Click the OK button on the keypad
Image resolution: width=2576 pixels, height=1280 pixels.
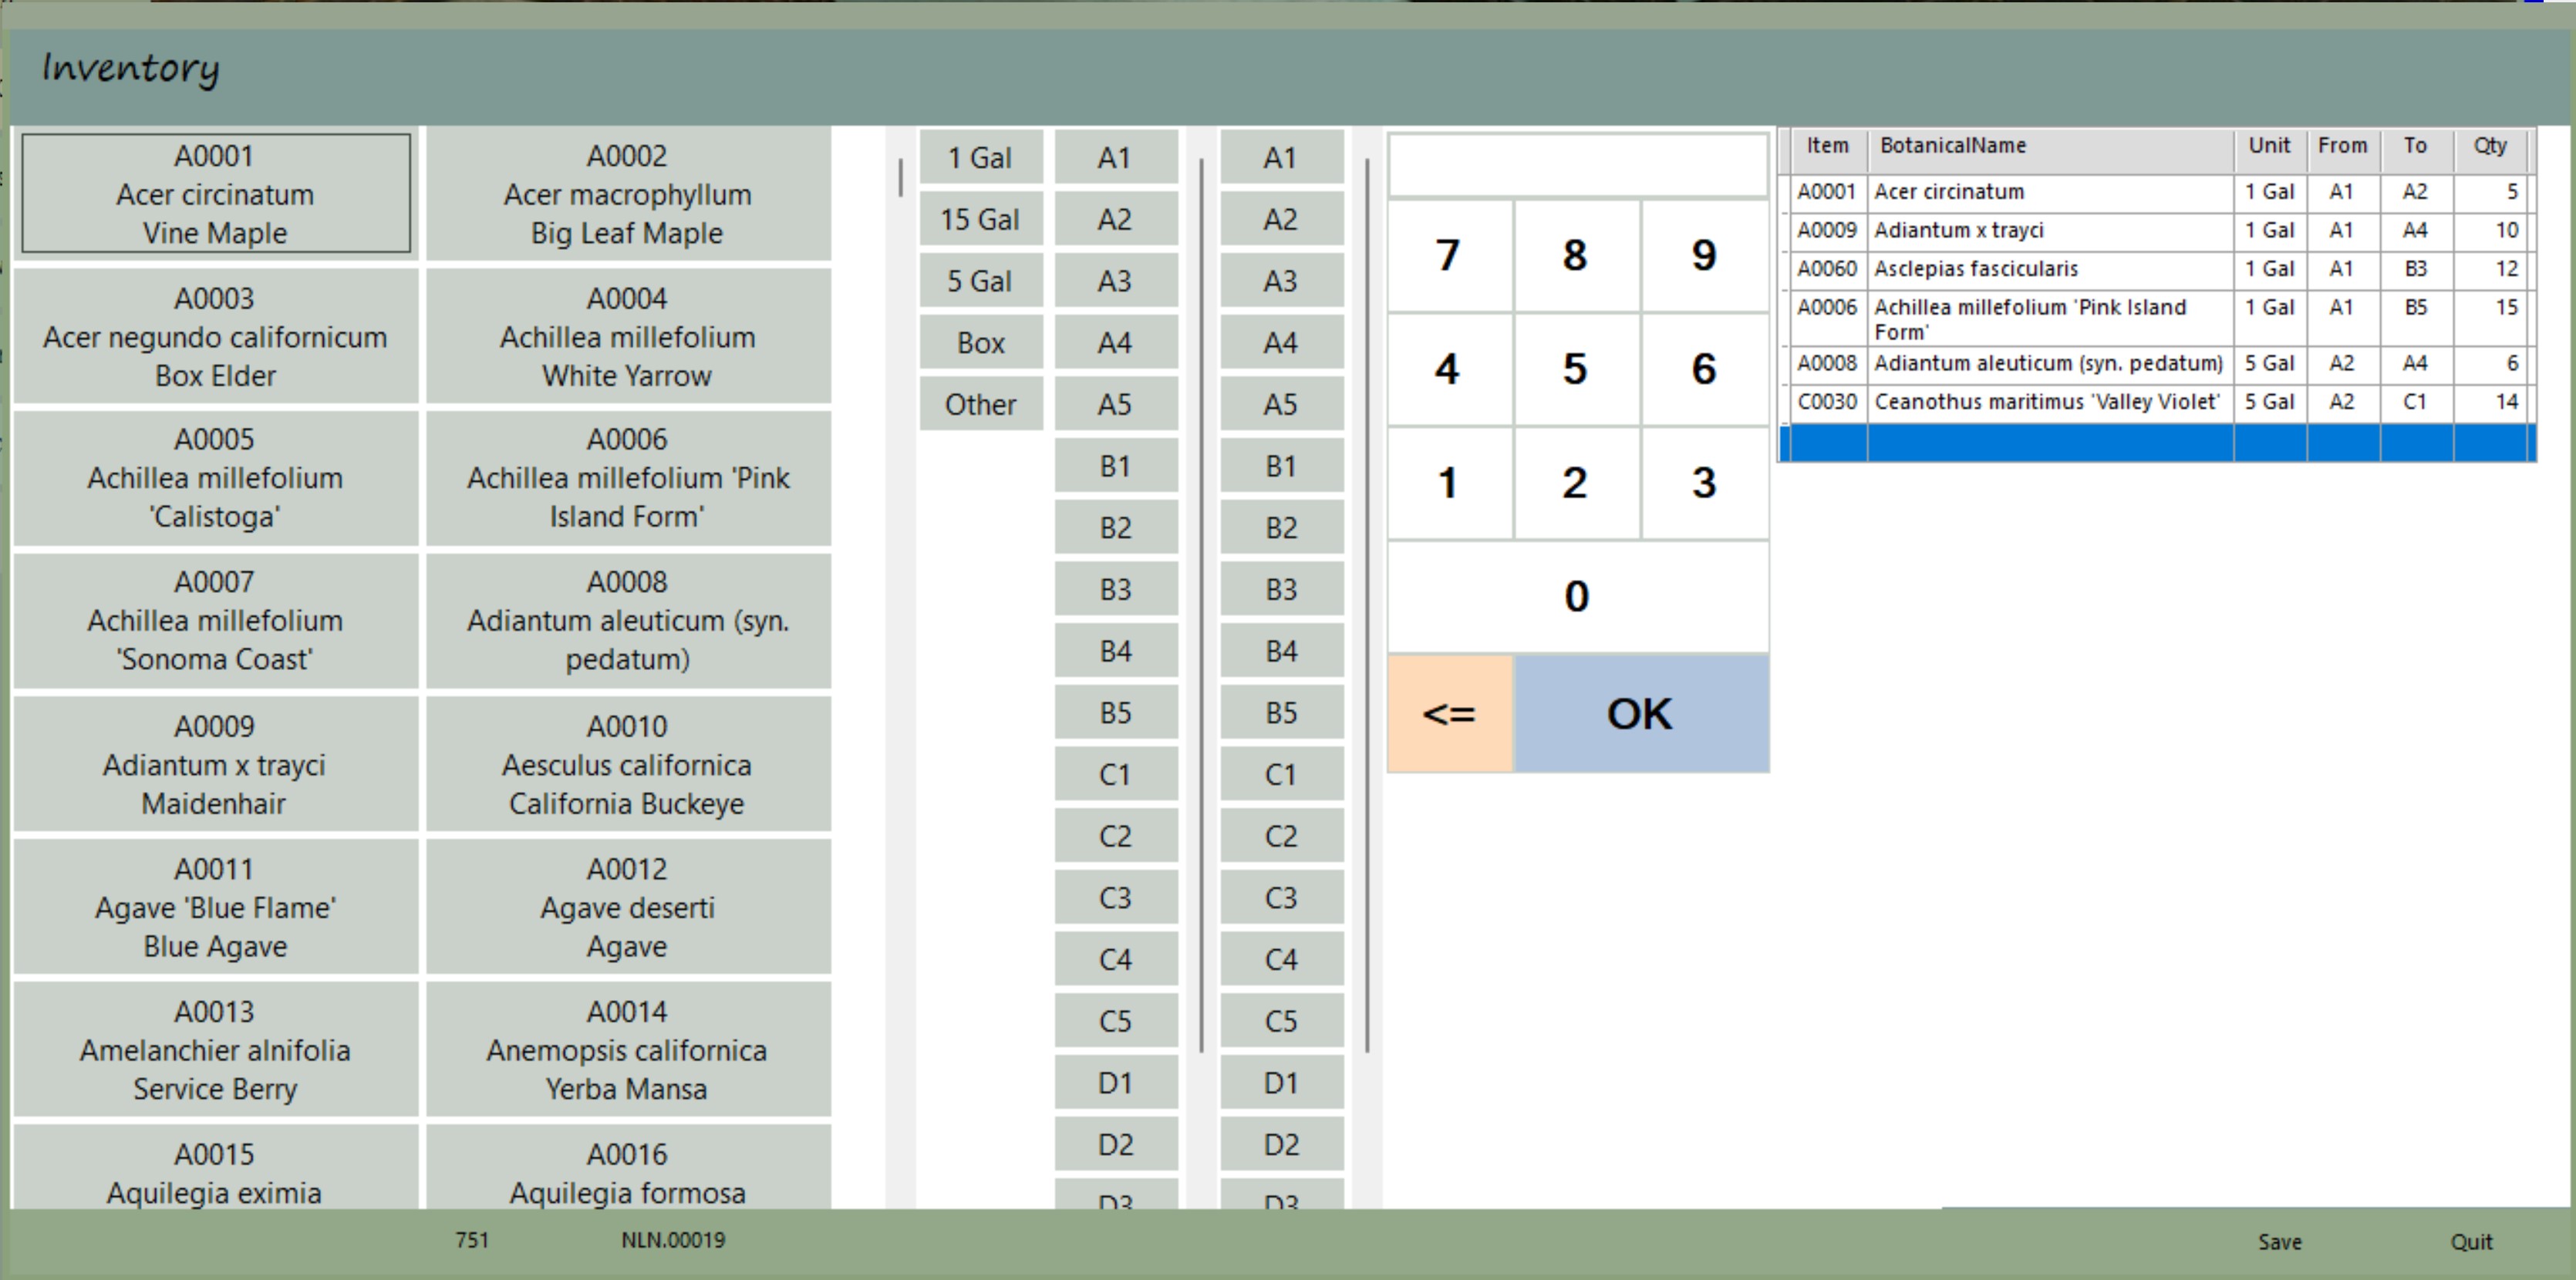click(1640, 713)
